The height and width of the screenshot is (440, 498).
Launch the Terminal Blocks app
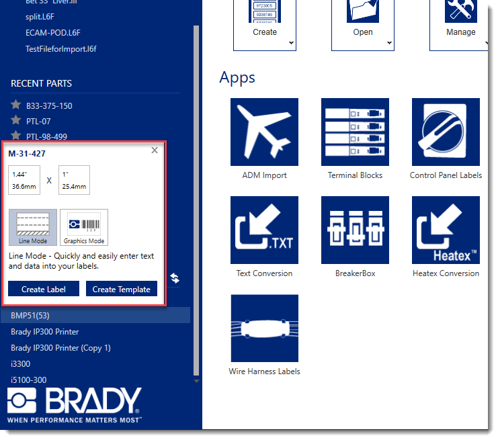point(355,132)
